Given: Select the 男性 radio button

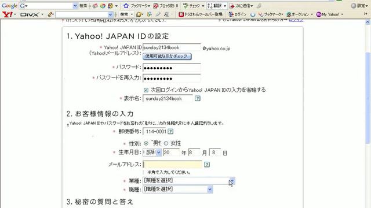Looking at the screenshot, I should tap(146, 143).
